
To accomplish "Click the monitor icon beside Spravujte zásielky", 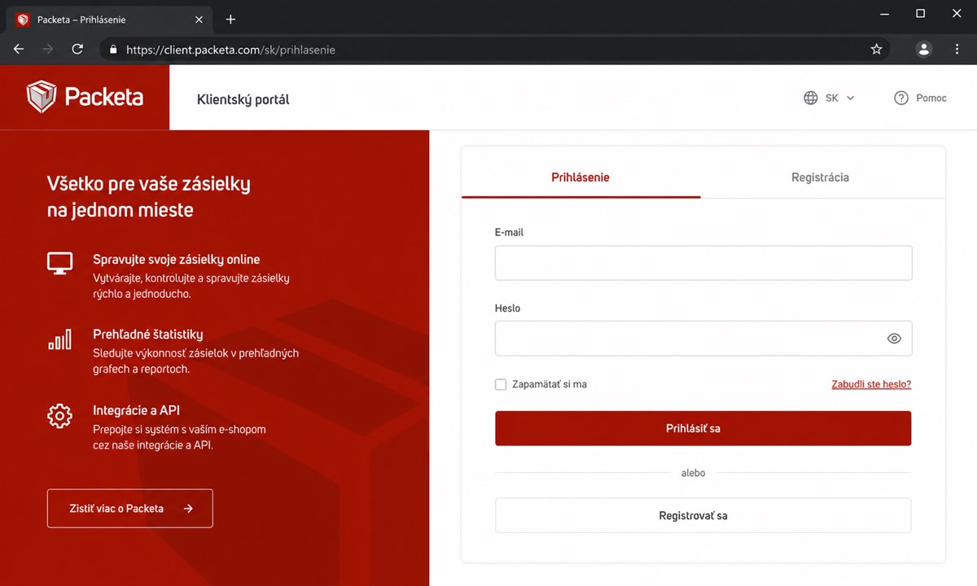I will tap(59, 263).
